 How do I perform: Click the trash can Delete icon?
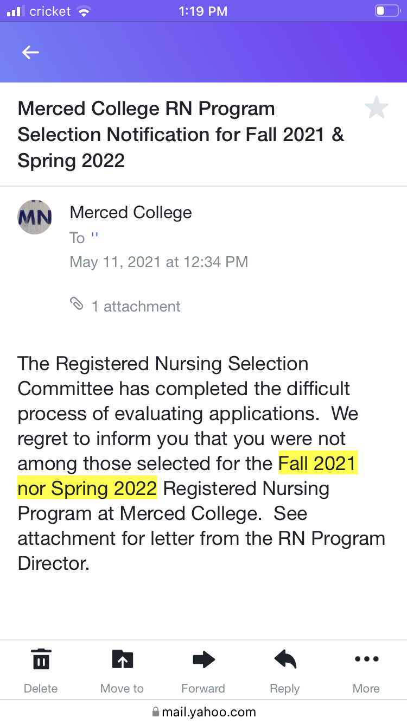41,659
